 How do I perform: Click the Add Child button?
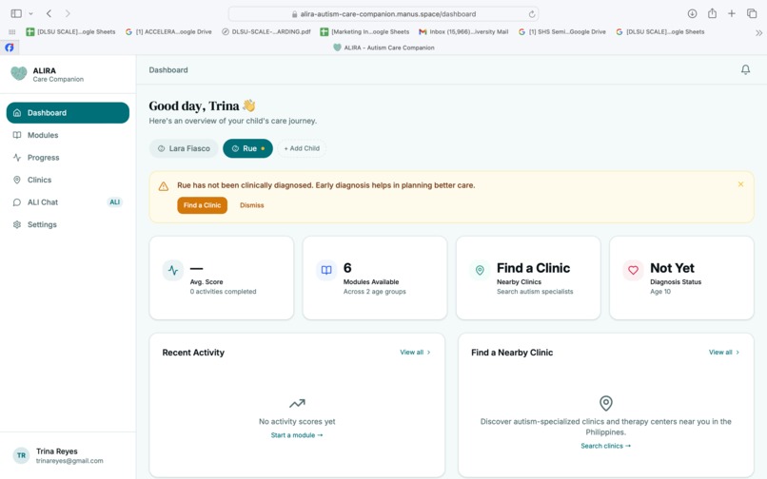click(x=302, y=148)
